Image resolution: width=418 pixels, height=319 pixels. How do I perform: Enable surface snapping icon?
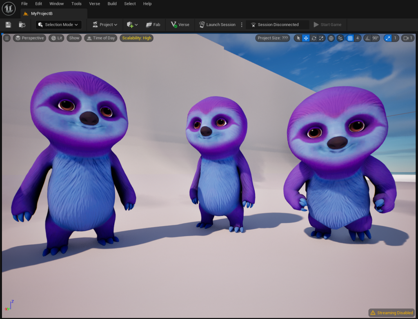click(340, 38)
